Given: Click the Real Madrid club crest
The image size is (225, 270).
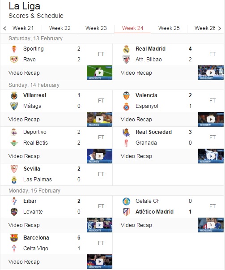Looking at the screenshot, I should (126, 49).
